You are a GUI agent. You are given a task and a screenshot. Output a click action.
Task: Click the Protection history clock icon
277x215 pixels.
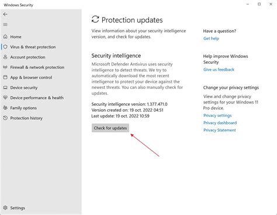(5, 118)
